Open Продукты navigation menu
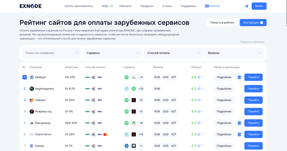This screenshot has height=151, width=287. tap(148, 6)
